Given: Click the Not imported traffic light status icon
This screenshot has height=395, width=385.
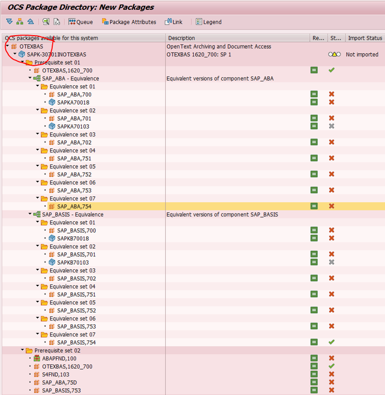Looking at the screenshot, I should pyautogui.click(x=334, y=54).
